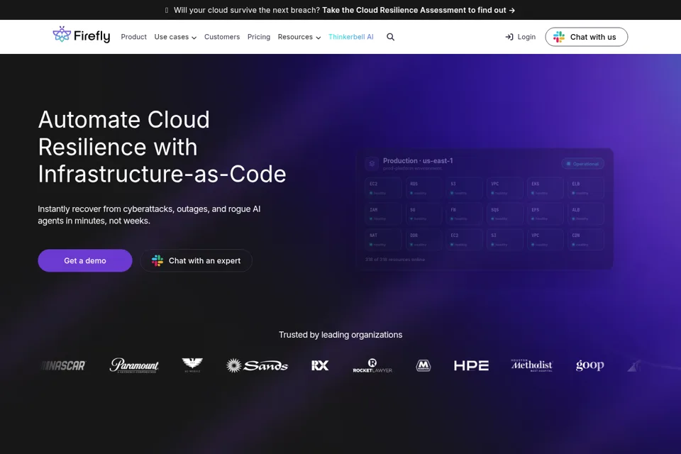
Task: Click the NASCAR logo
Action: click(x=63, y=366)
